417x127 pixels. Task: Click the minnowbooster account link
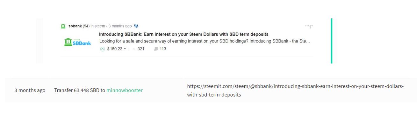125,90
